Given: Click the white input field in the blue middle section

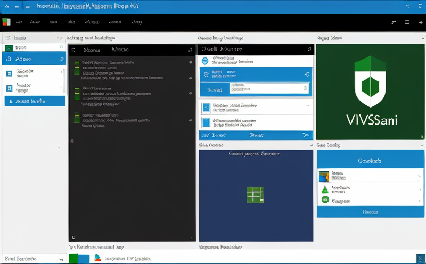Looking at the screenshot, I should tap(269, 88).
